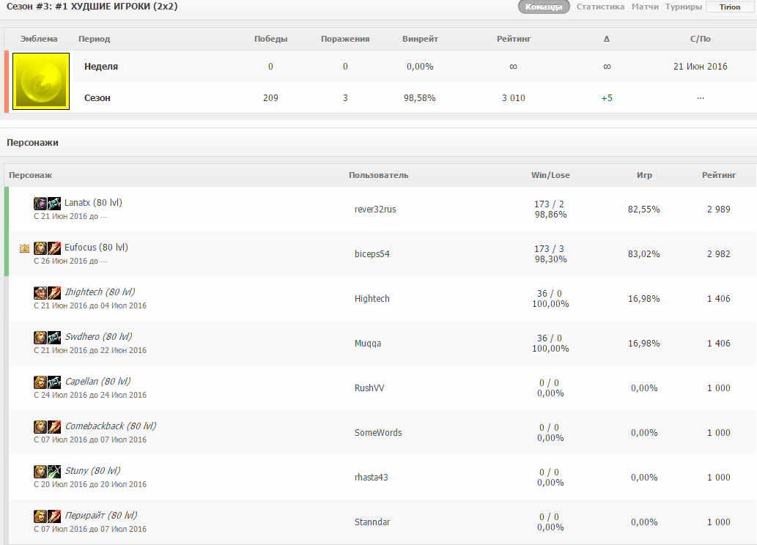Open character Comebackback (80 lvl)
757x545 pixels.
pyautogui.click(x=111, y=426)
